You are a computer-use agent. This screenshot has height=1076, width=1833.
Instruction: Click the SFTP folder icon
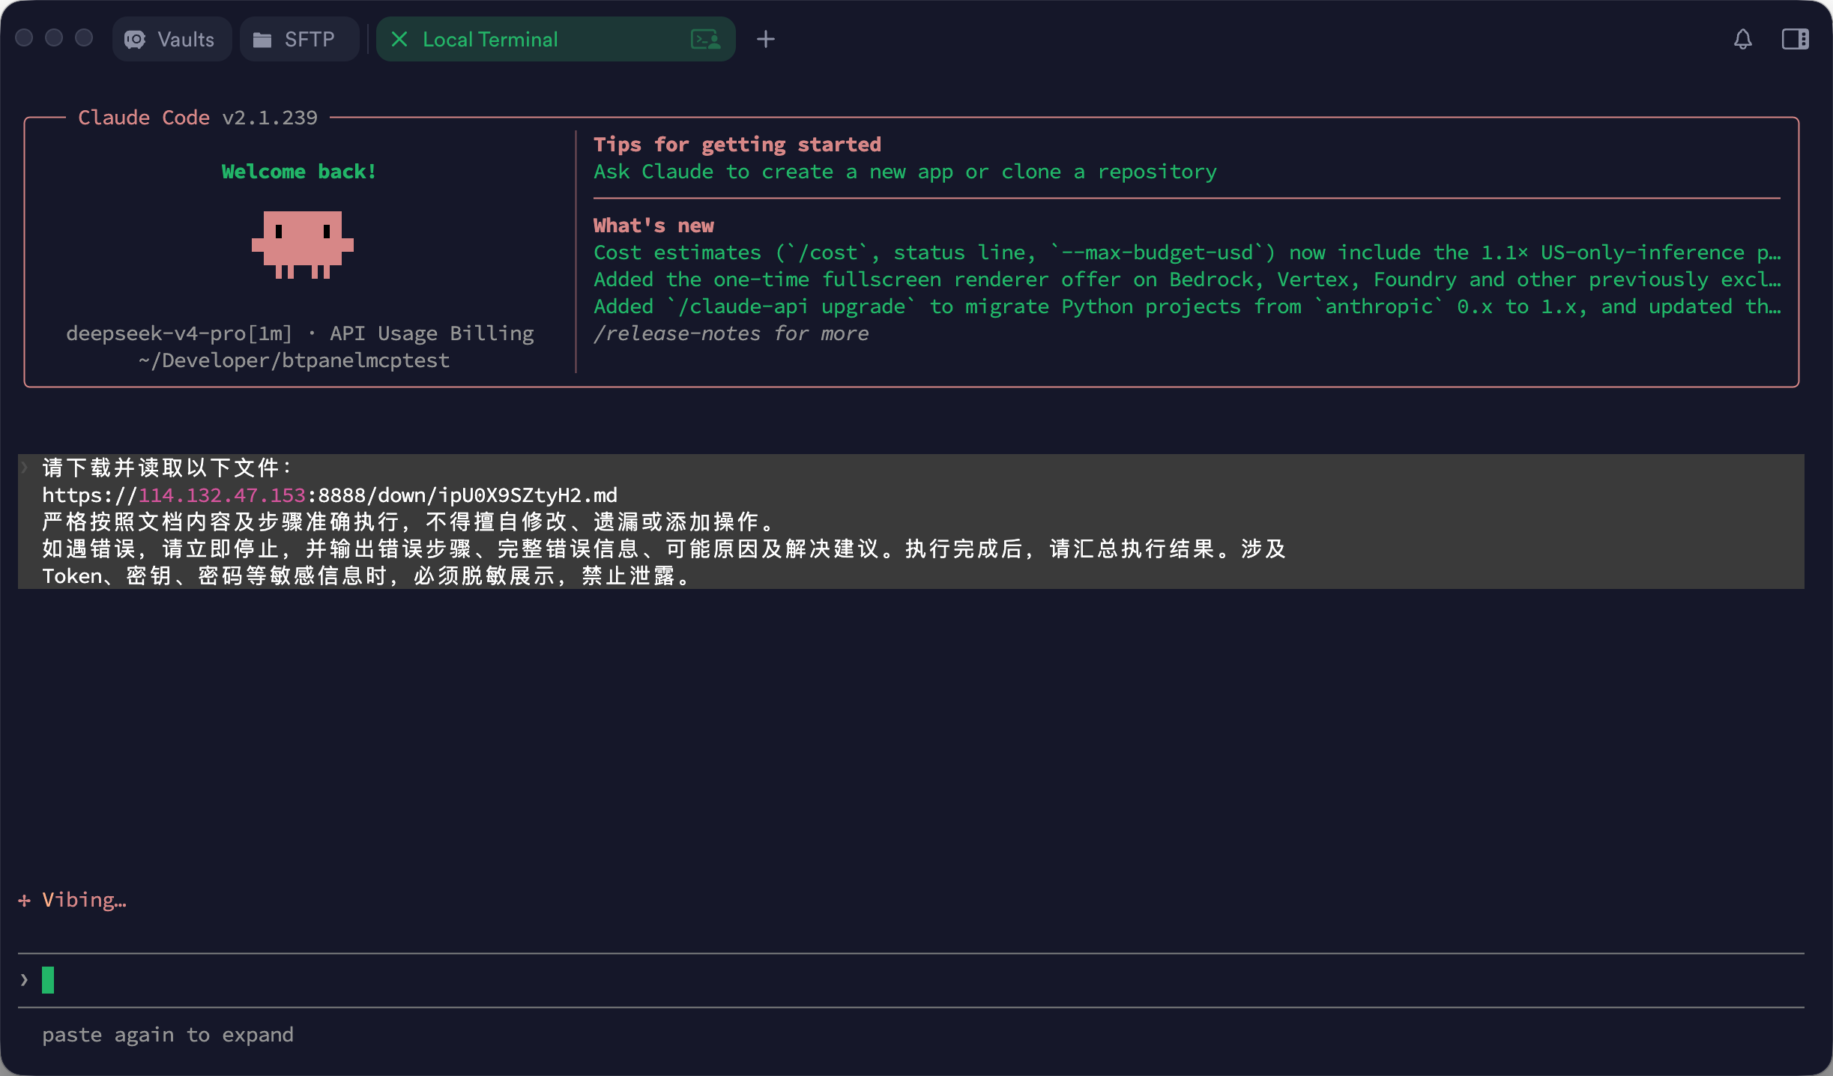tap(262, 40)
